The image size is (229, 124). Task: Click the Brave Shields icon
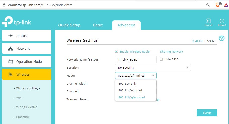[218, 5]
